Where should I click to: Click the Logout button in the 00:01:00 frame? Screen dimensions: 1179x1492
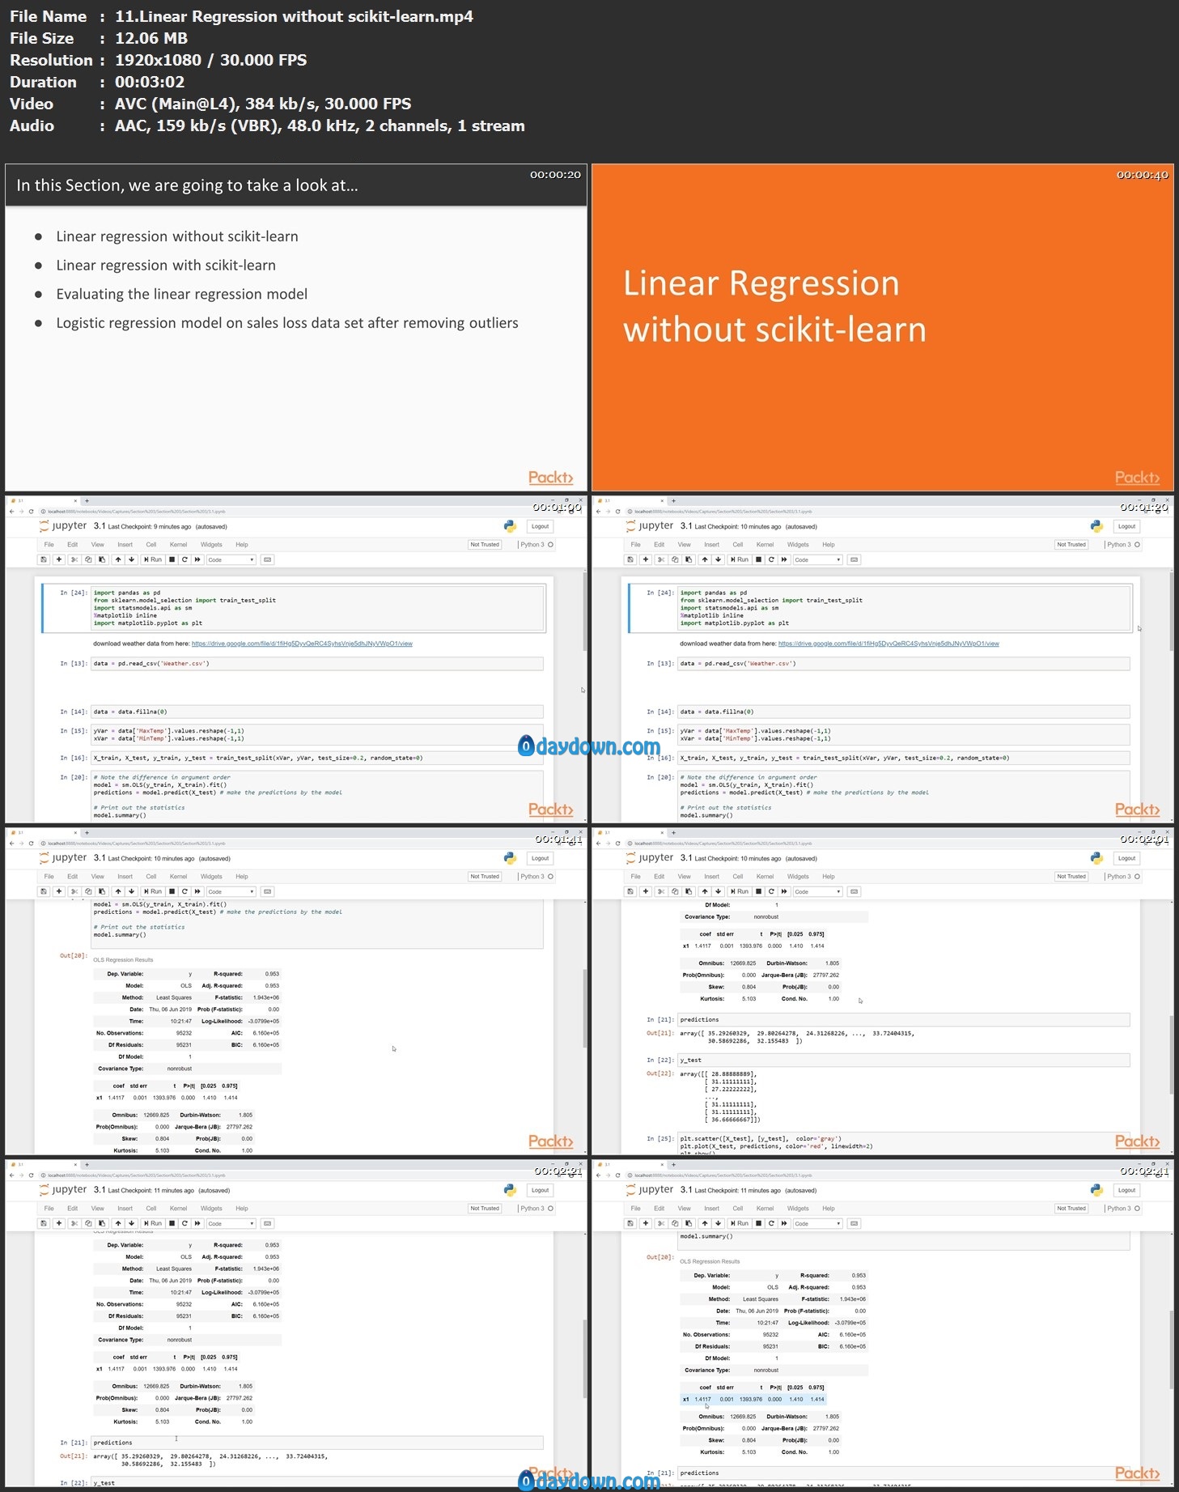tap(541, 526)
